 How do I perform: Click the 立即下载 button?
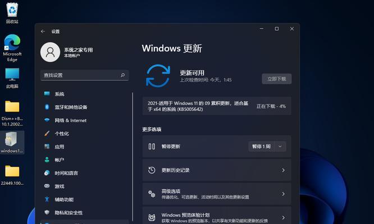[x=276, y=79]
